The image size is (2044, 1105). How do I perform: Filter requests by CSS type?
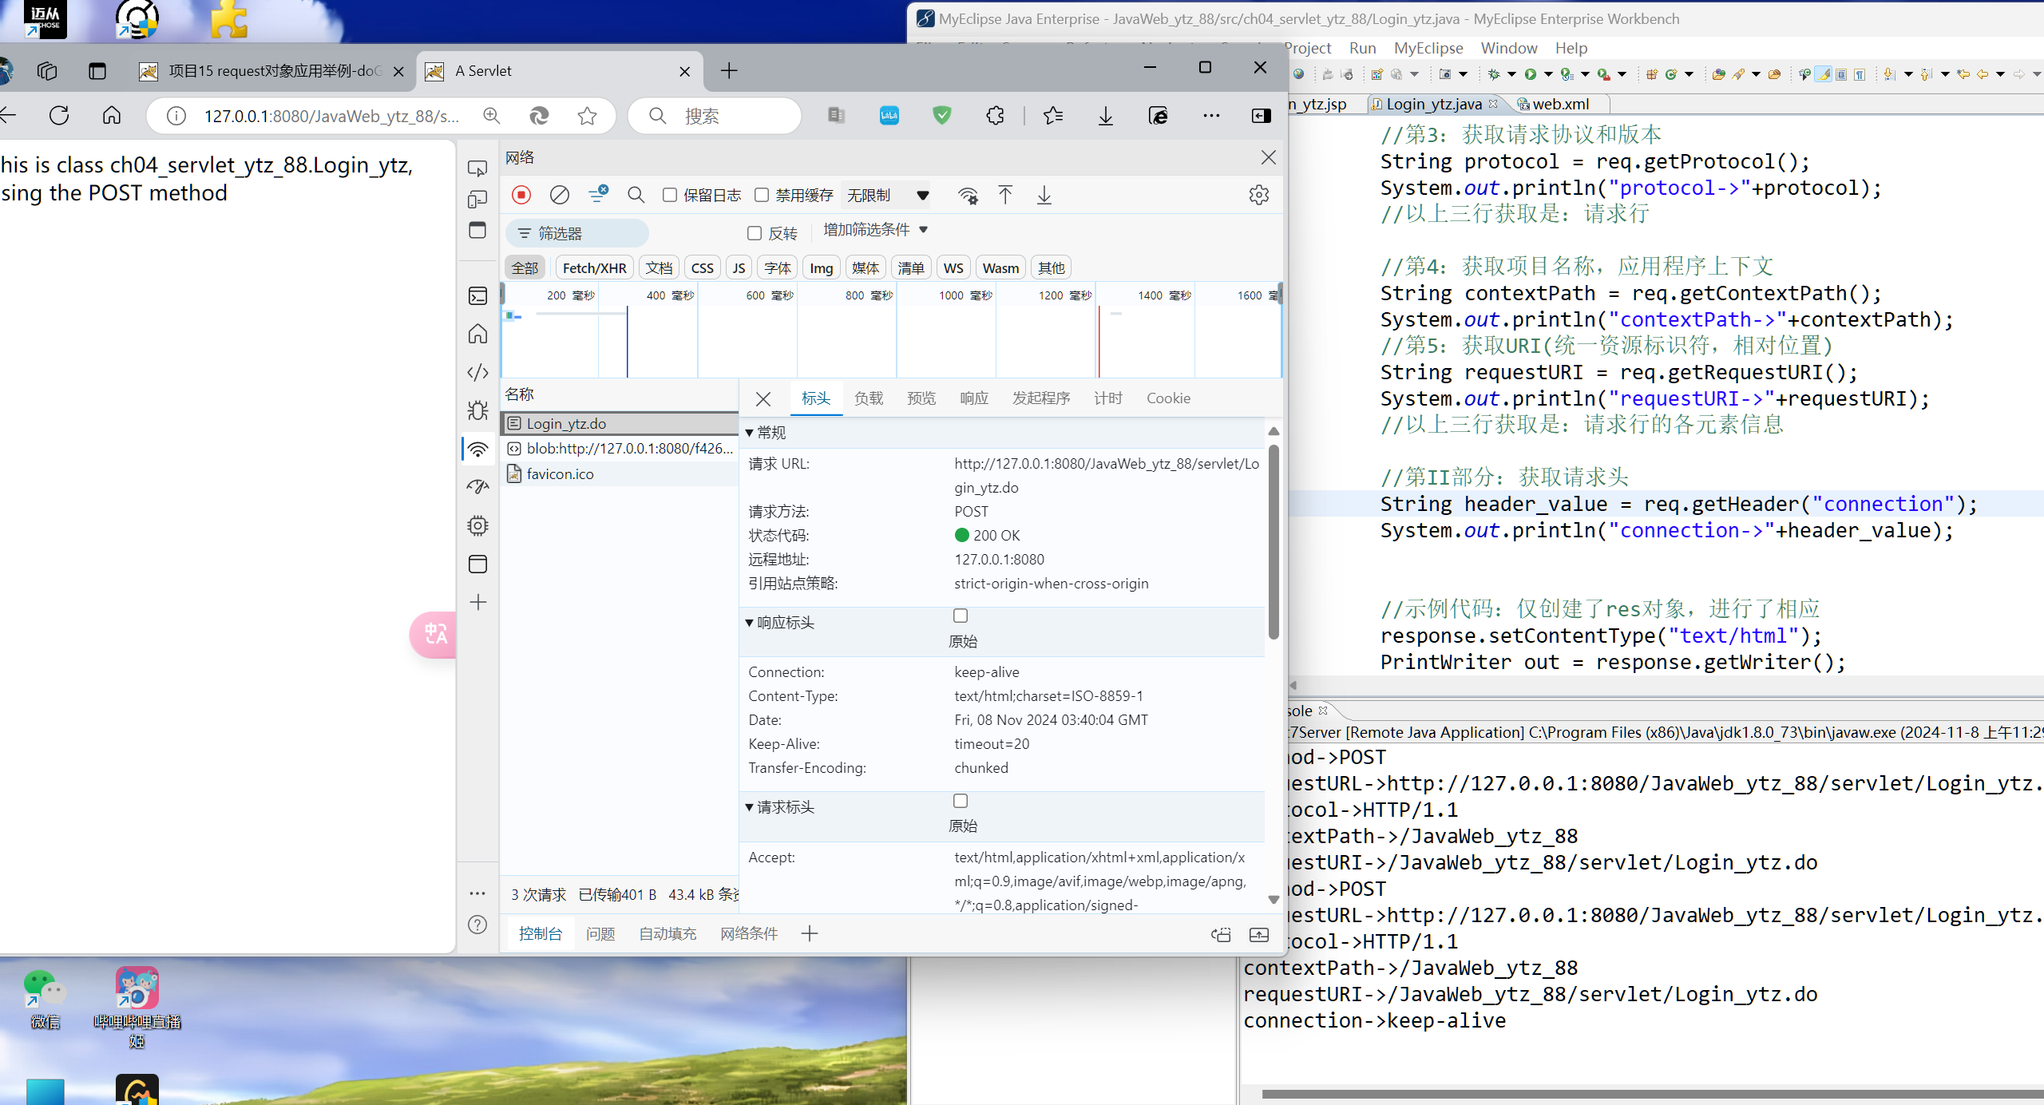click(x=702, y=267)
